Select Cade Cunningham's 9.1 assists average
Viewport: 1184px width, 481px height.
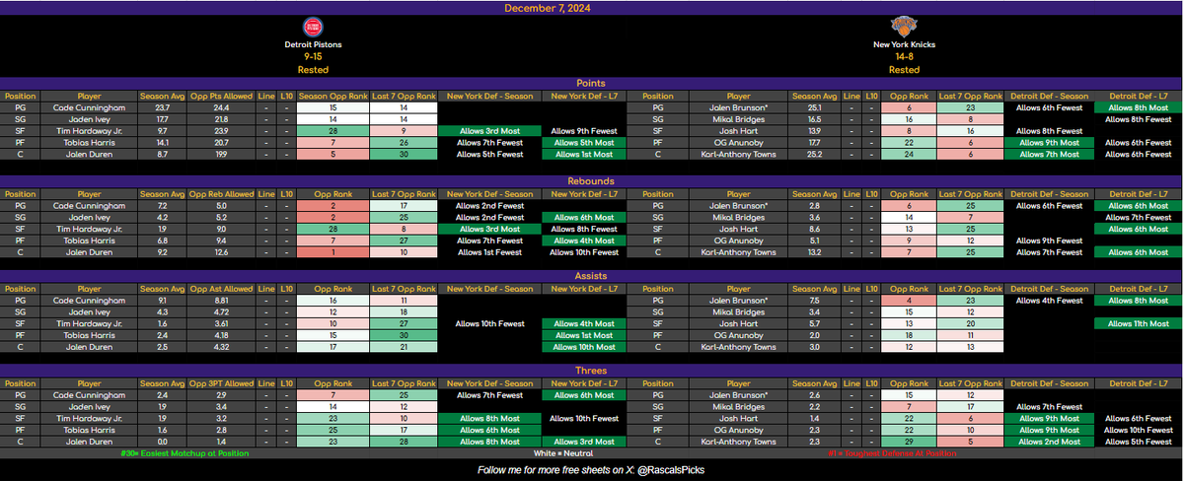pyautogui.click(x=163, y=300)
